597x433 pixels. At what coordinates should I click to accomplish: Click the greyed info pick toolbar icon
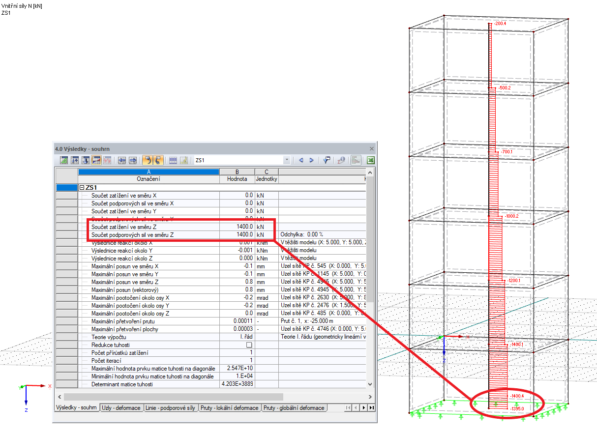click(341, 160)
